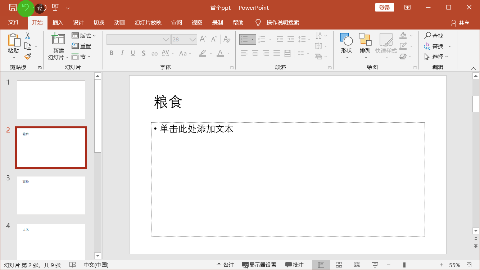Click shape outline pen icon
Screen dimensions: 480x270
(403, 46)
